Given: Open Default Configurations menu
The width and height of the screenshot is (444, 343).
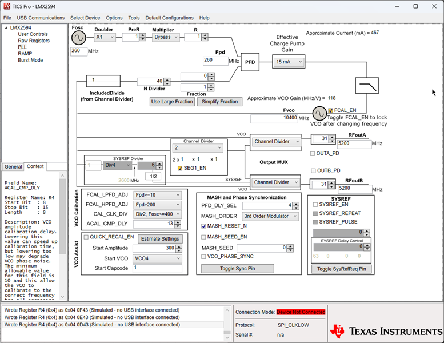Looking at the screenshot, I should (x=169, y=18).
